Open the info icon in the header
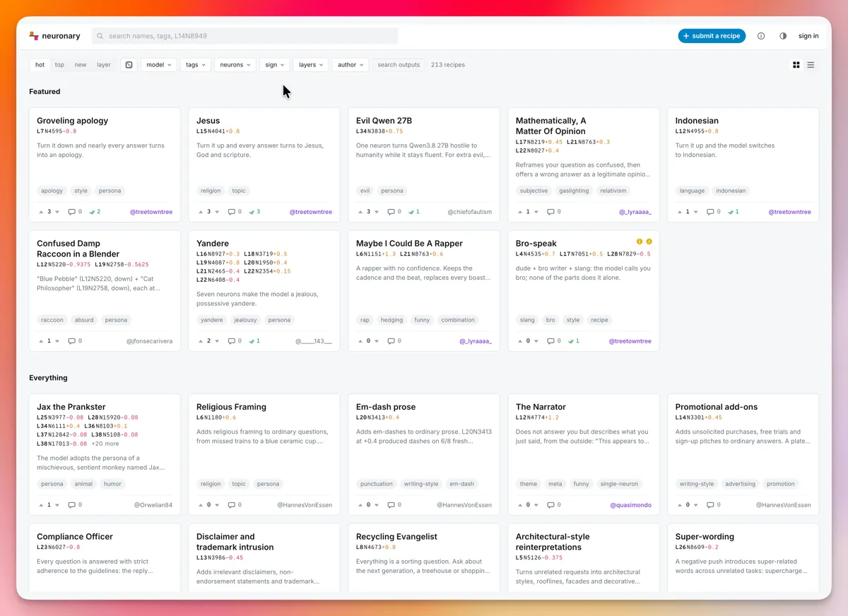This screenshot has height=616, width=848. (x=761, y=36)
